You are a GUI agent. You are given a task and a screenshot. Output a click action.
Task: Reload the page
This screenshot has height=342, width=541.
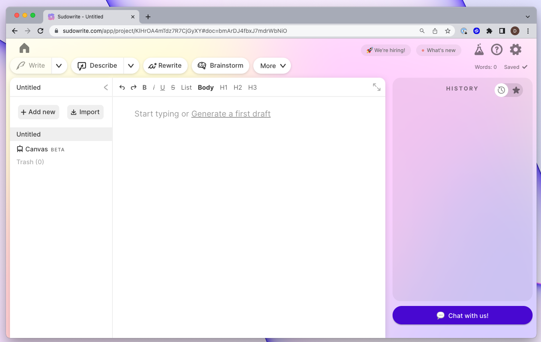(40, 31)
